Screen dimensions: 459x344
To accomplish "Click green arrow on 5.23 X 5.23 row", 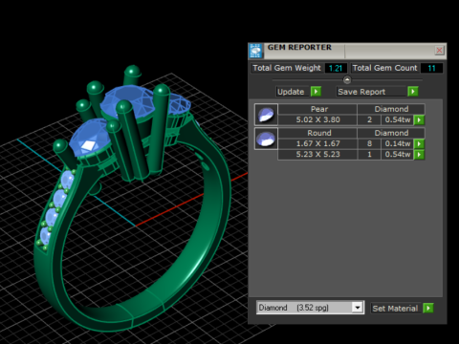I will (419, 155).
